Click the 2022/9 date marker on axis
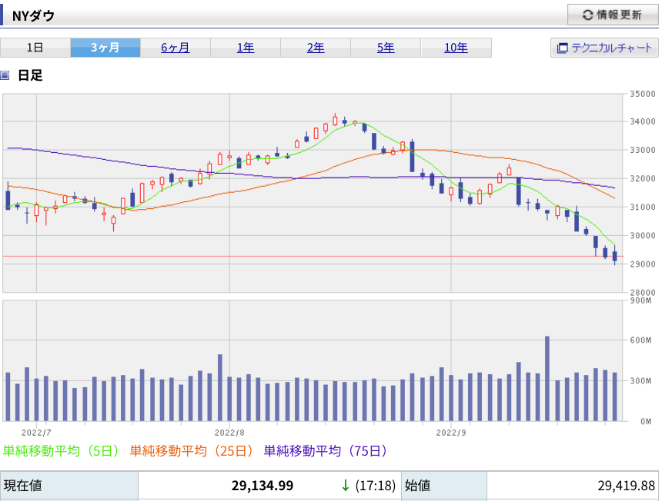Viewport: 662px width, 501px height. [x=451, y=433]
